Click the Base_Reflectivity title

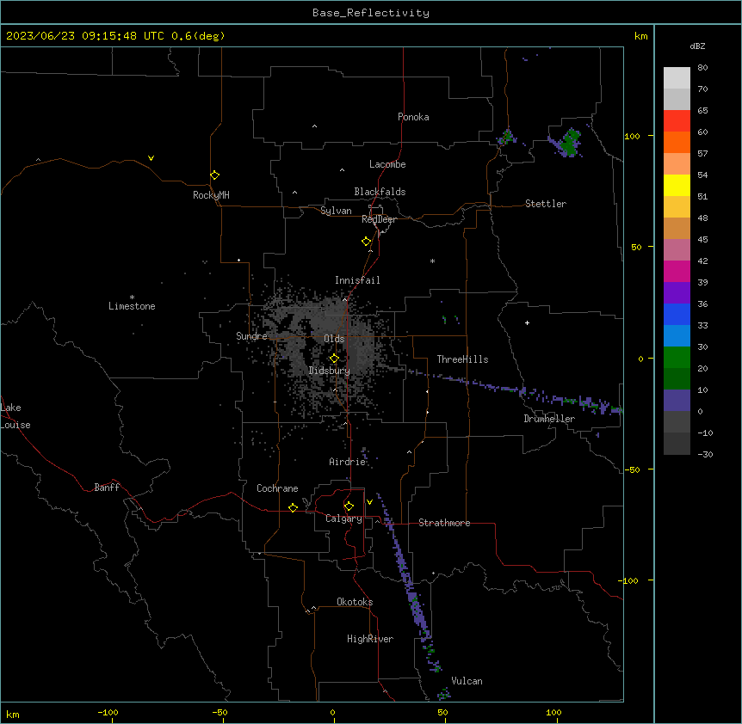[x=371, y=13]
